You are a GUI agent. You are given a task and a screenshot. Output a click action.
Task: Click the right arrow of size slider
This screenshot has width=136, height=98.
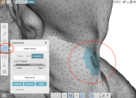pos(45,66)
